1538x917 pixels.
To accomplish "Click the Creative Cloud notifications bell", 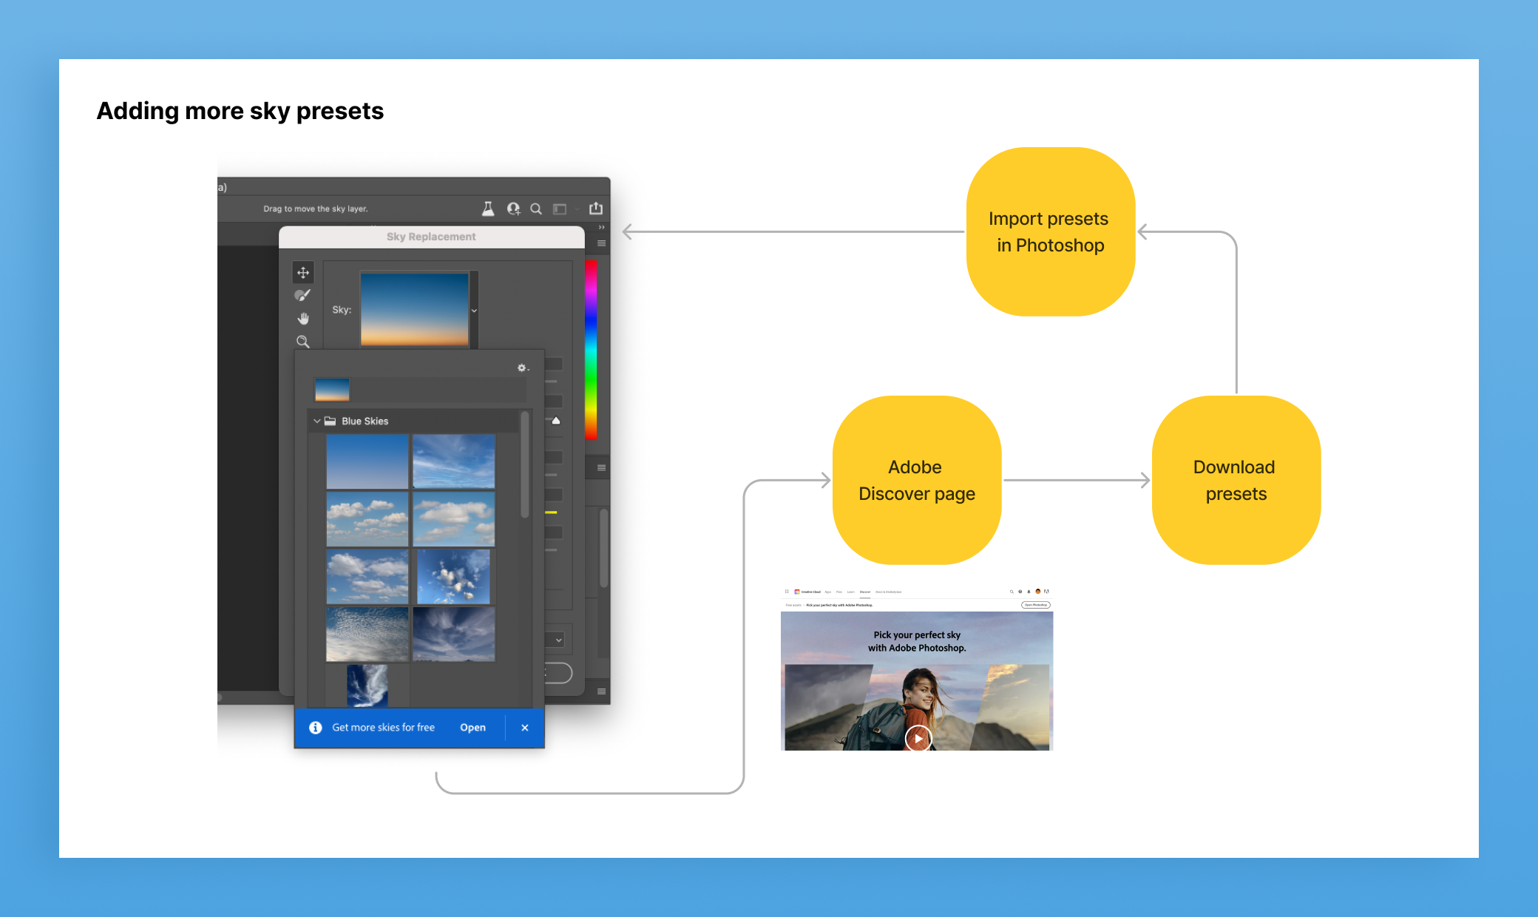I will click(1029, 592).
